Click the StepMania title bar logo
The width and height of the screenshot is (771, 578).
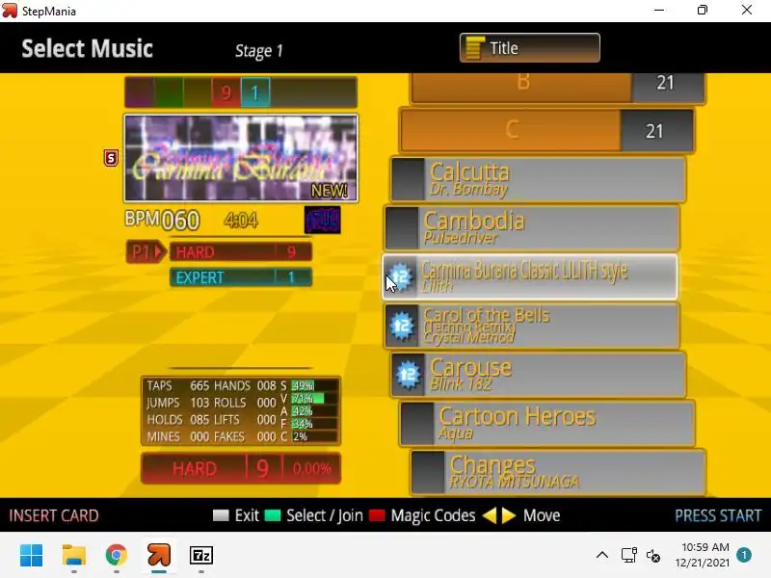10,11
